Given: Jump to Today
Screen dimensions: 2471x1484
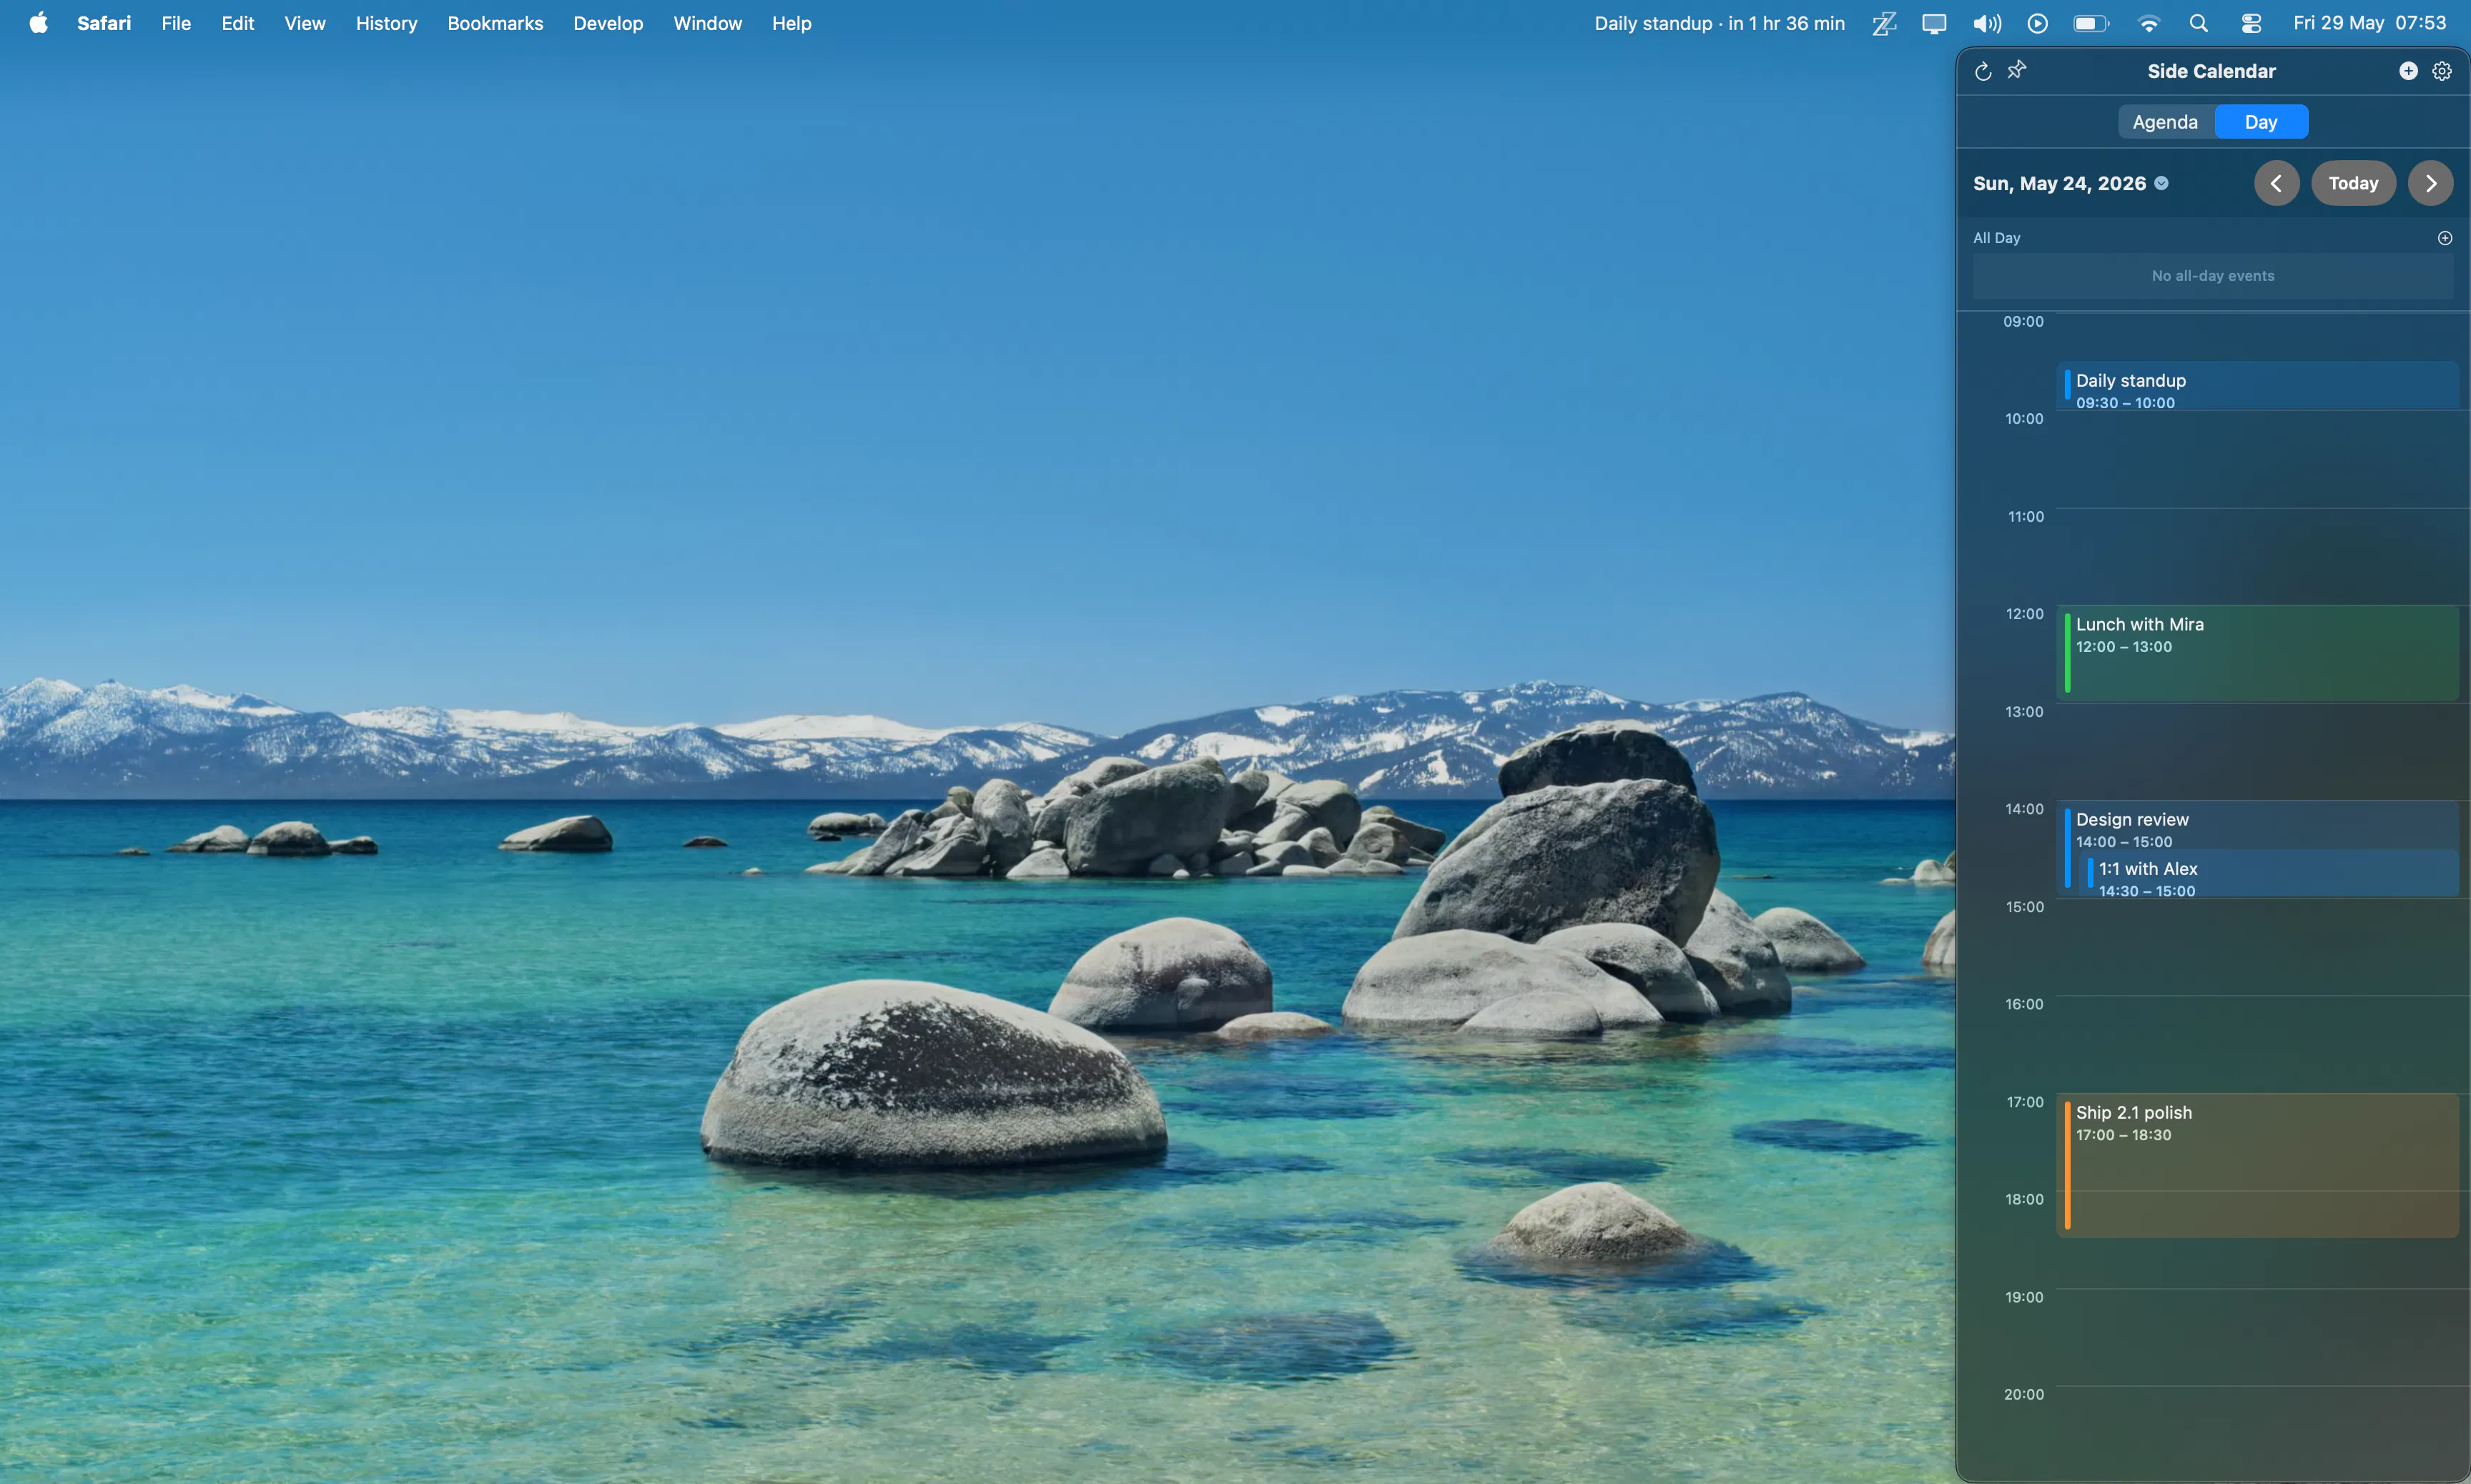Looking at the screenshot, I should pos(2353,183).
